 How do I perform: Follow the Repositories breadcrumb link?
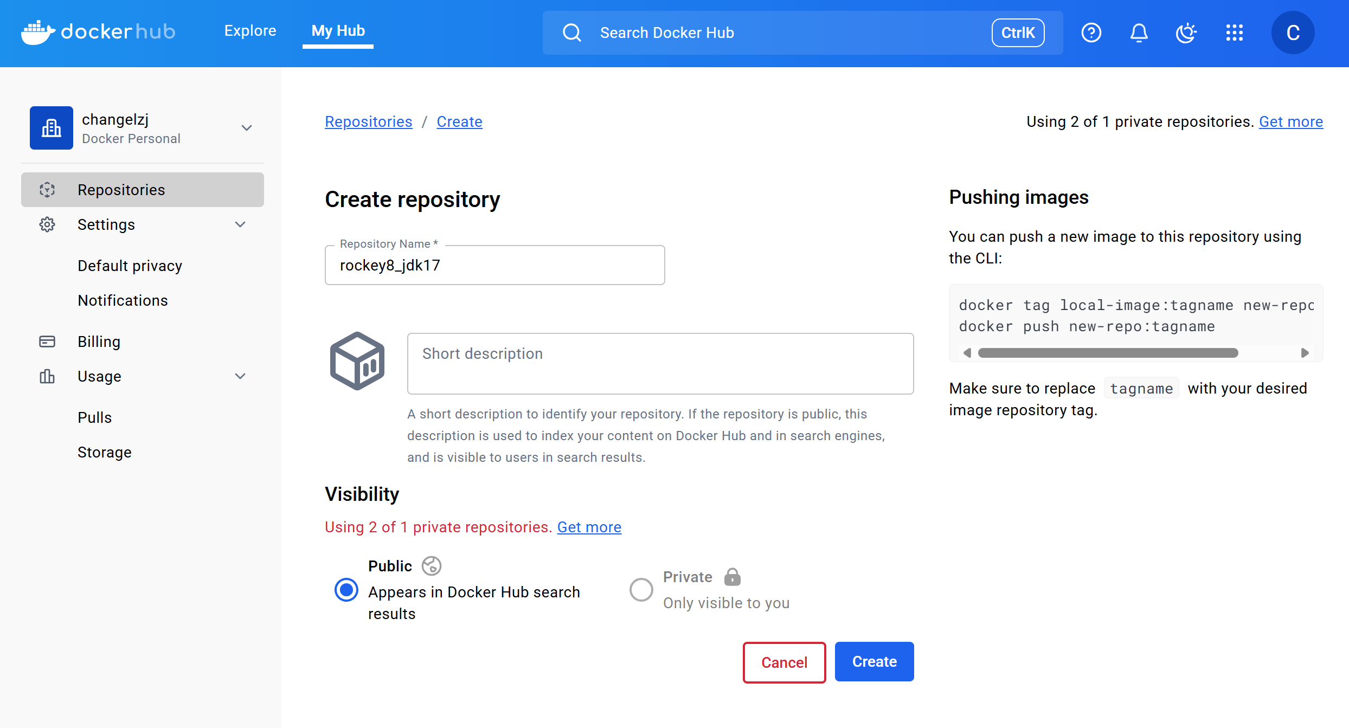(x=369, y=121)
